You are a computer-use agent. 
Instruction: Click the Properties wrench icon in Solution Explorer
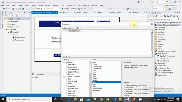tap(177, 16)
